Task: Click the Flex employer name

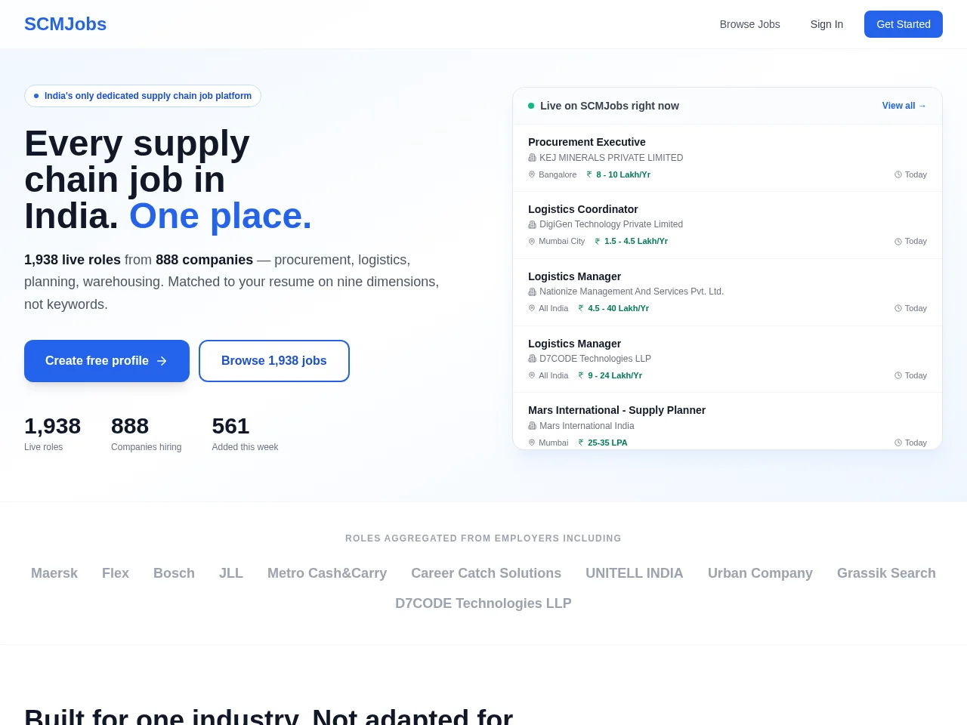Action: 116,573
